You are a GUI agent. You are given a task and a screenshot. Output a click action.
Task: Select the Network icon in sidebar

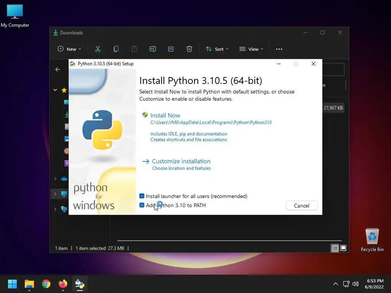click(64, 209)
